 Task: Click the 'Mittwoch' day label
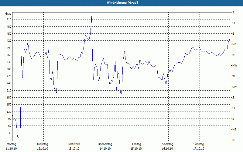tap(74, 144)
